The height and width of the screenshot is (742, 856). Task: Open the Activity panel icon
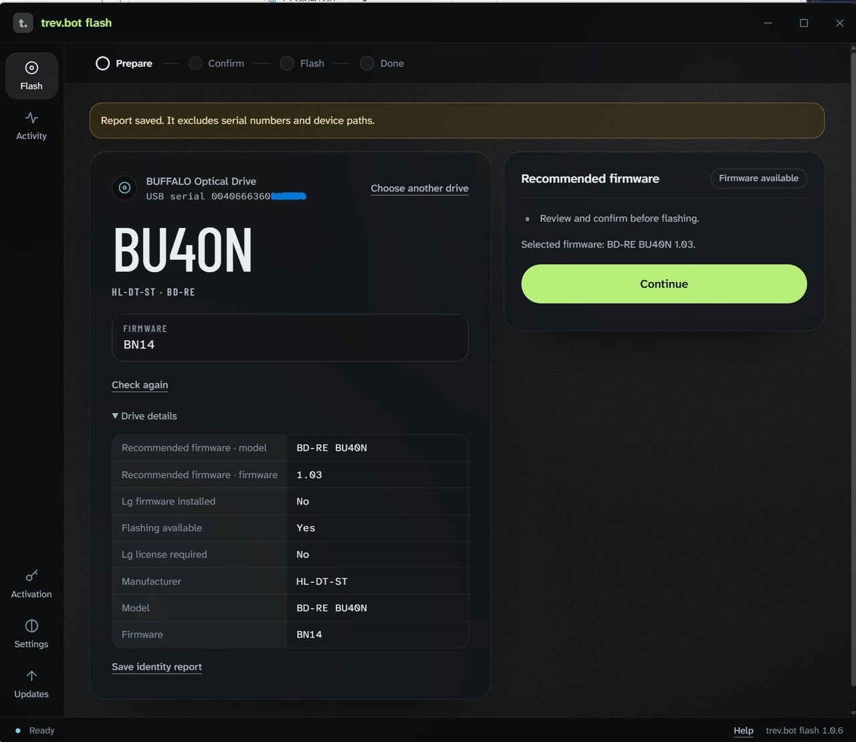[31, 118]
